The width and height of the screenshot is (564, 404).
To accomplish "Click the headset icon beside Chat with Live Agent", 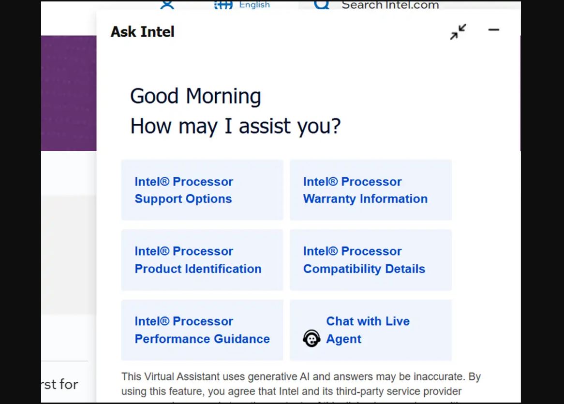I will click(312, 338).
